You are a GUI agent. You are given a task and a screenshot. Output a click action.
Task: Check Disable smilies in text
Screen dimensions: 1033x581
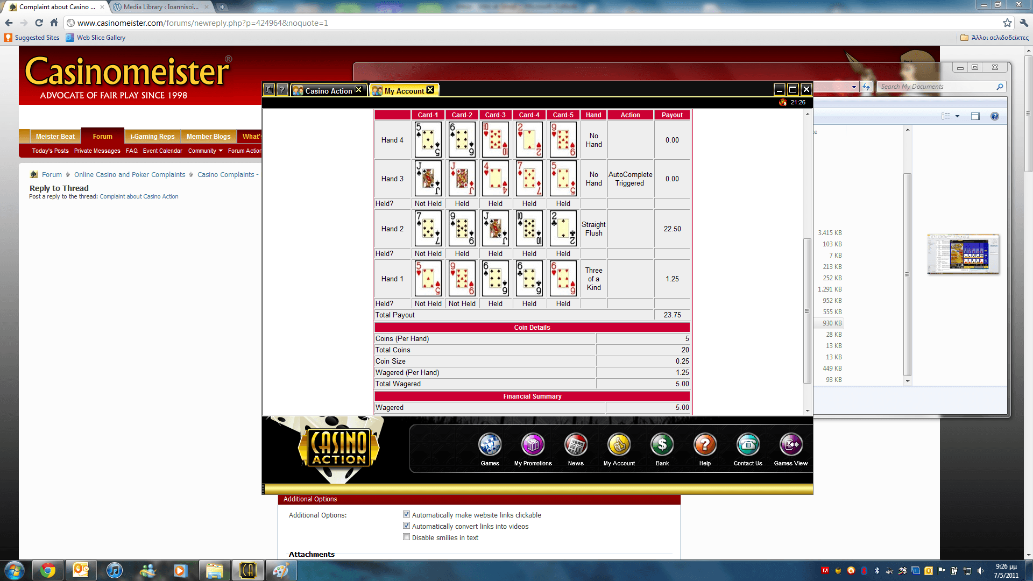[x=407, y=537]
